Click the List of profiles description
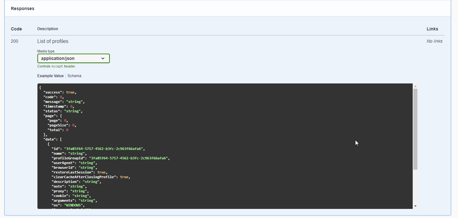The height and width of the screenshot is (218, 458). pos(53,41)
